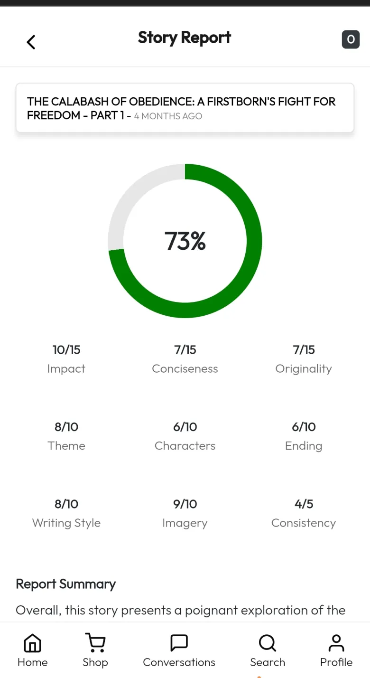The image size is (370, 678).
Task: Open the Search magnifier icon
Action: (x=268, y=644)
